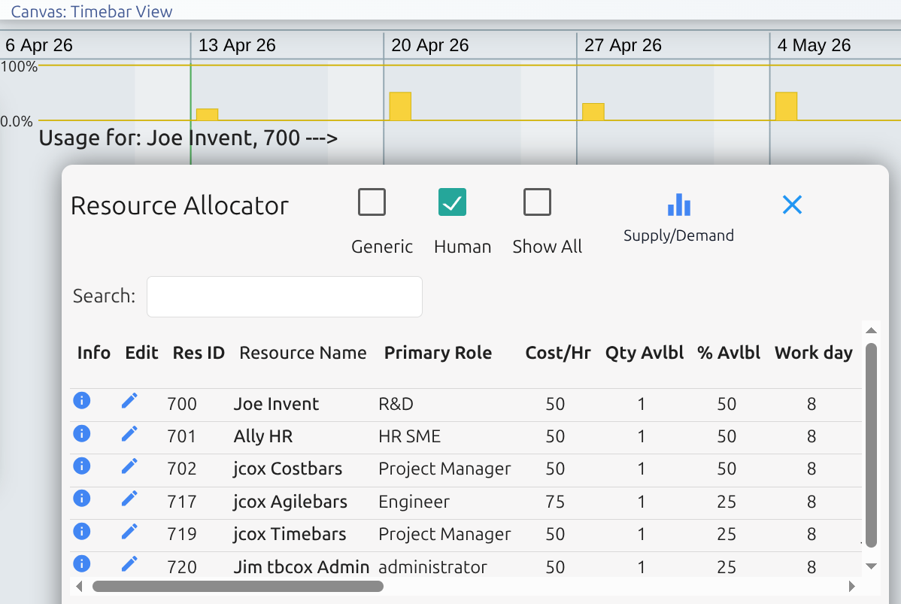Viewport: 901px width, 604px height.
Task: Open info for jcox Costbars row
Action: click(81, 466)
